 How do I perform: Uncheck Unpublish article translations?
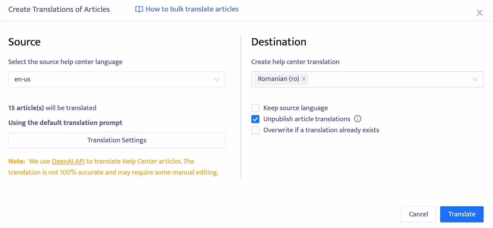click(x=255, y=119)
